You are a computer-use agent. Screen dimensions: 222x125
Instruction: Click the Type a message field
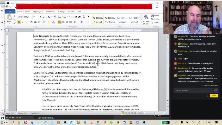(x=194, y=90)
